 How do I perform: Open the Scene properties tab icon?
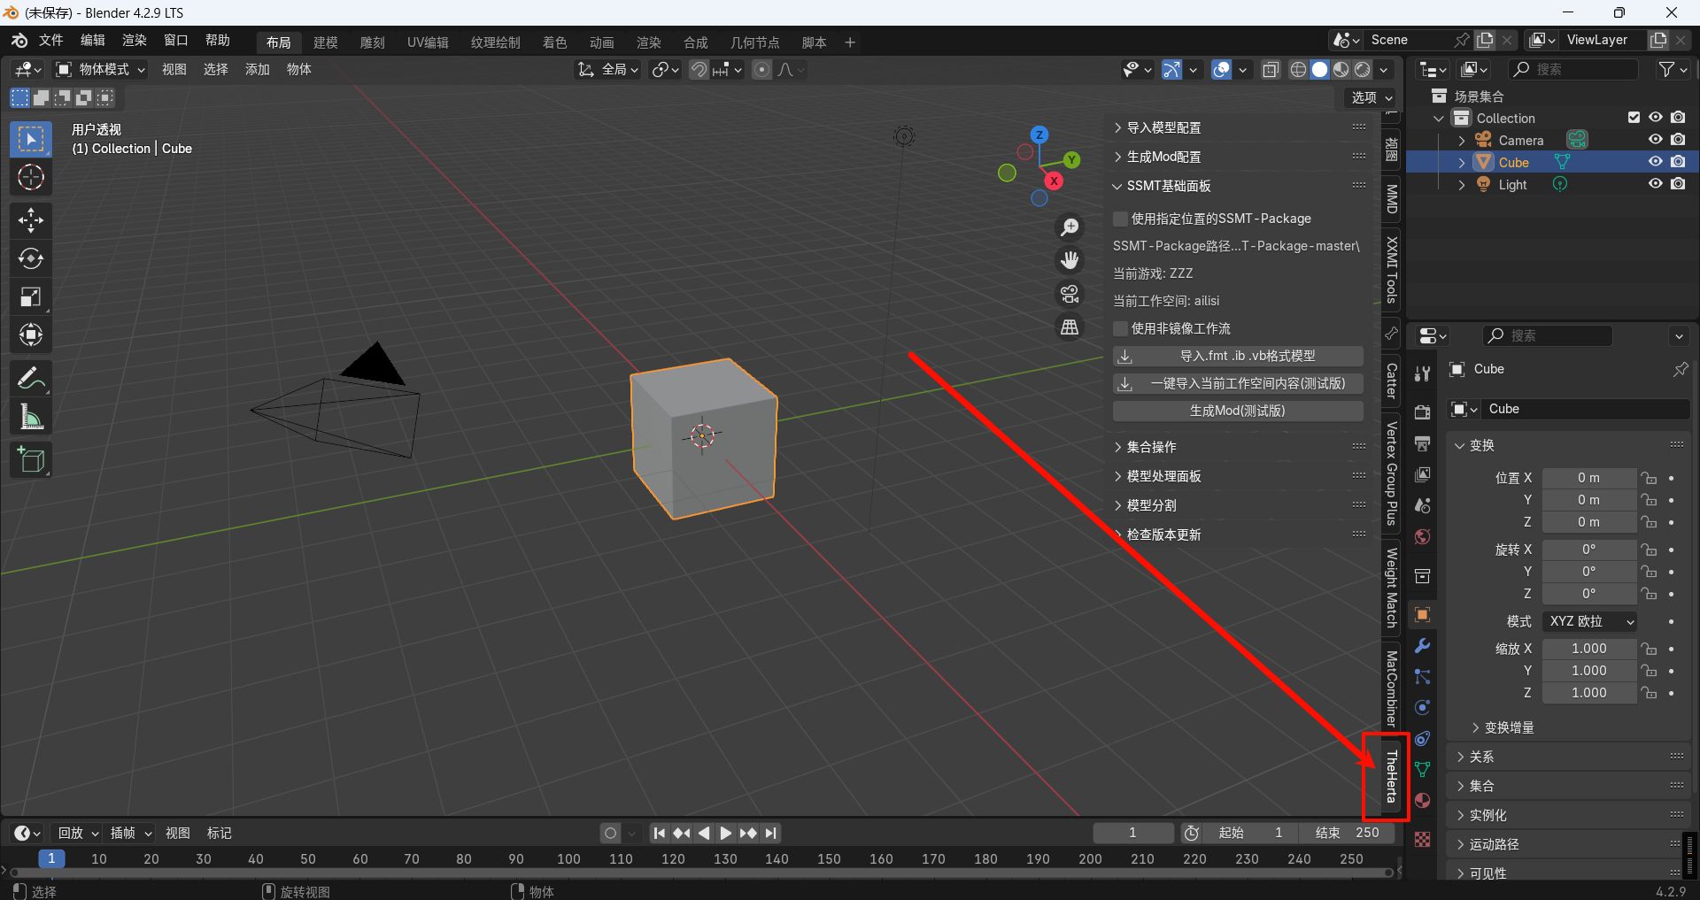pos(1422,505)
